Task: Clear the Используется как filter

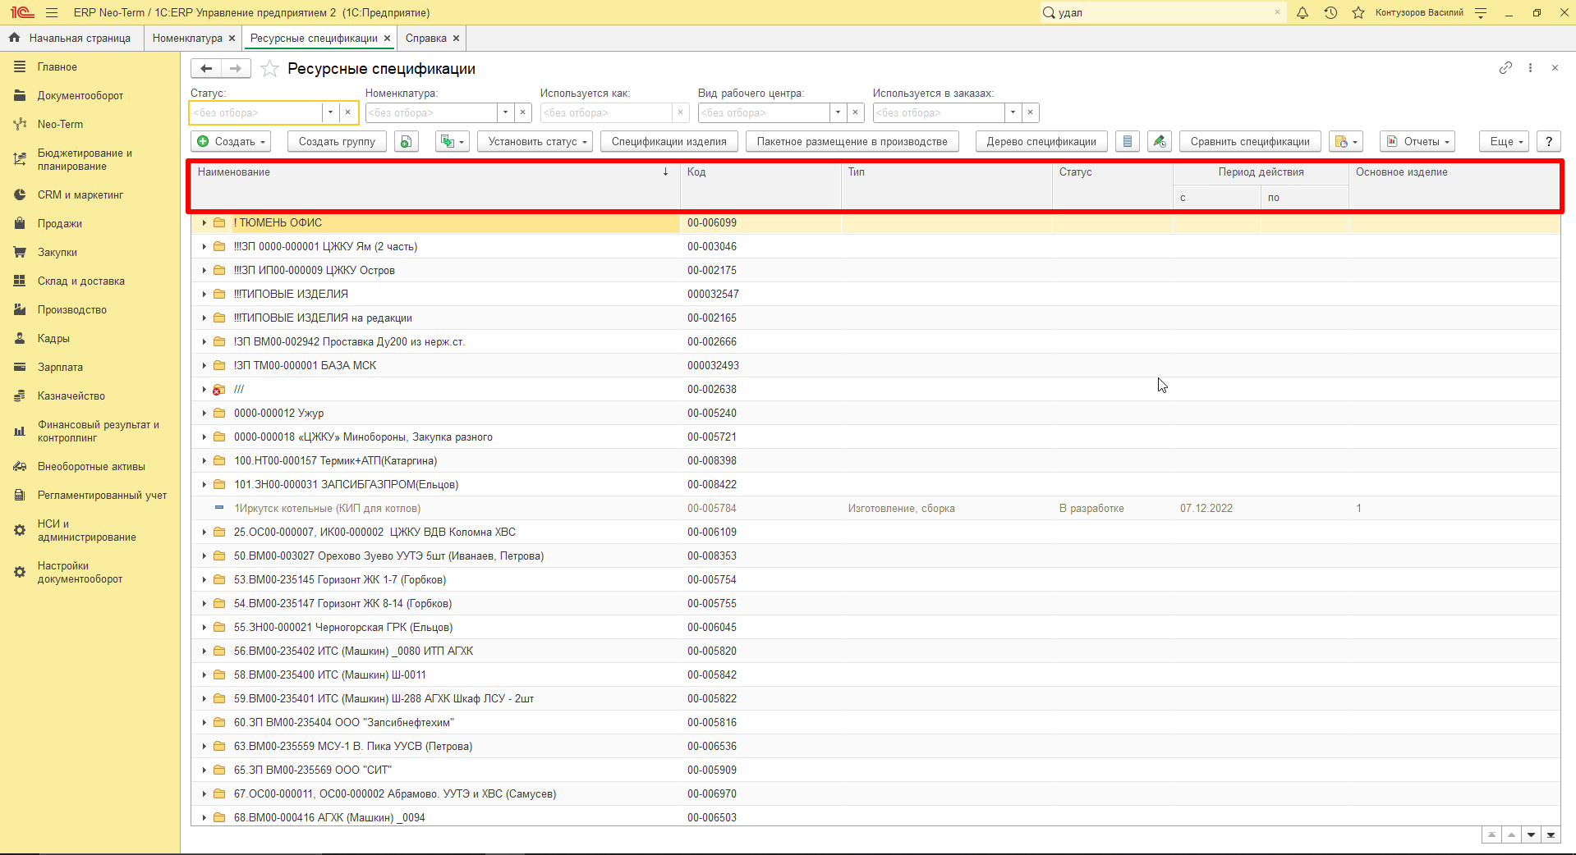Action: click(x=680, y=112)
